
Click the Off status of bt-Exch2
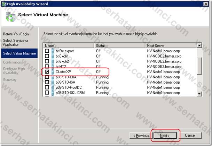point(98,61)
